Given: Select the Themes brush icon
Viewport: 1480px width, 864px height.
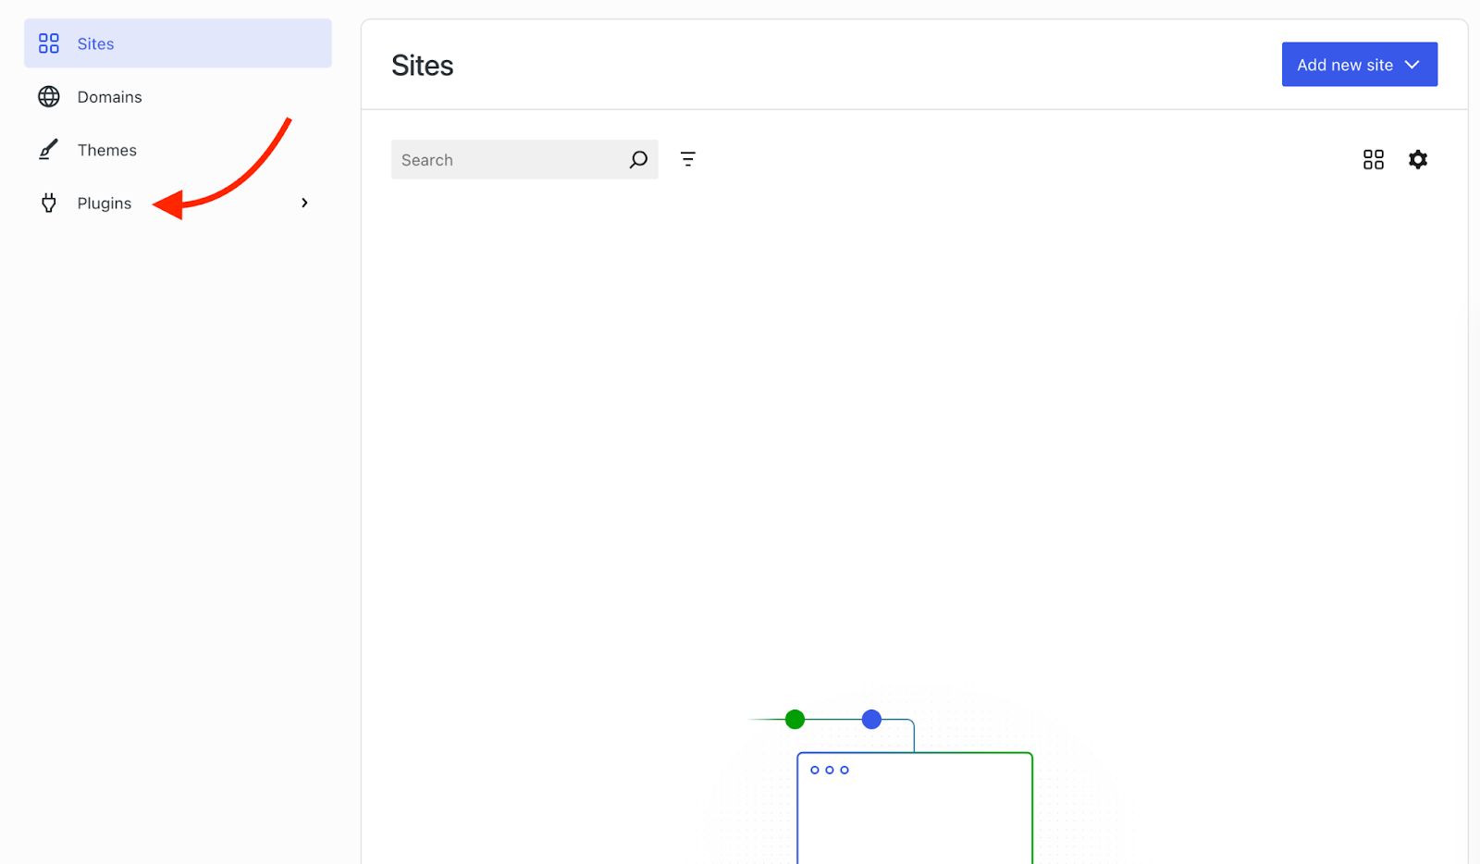Looking at the screenshot, I should tap(48, 149).
